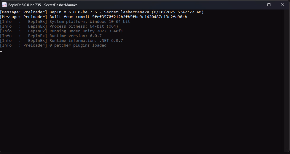Click the 0 patcher plugins loaded message

pyautogui.click(x=78, y=45)
